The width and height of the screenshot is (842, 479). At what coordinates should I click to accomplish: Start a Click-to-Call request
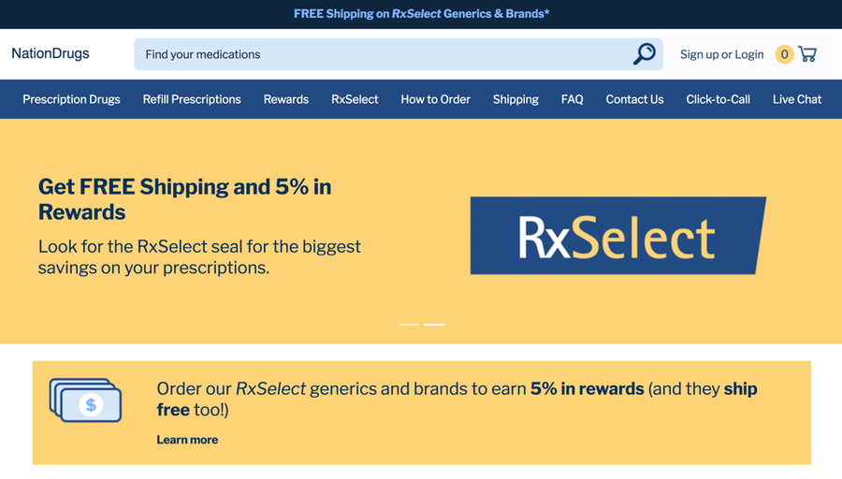click(718, 99)
